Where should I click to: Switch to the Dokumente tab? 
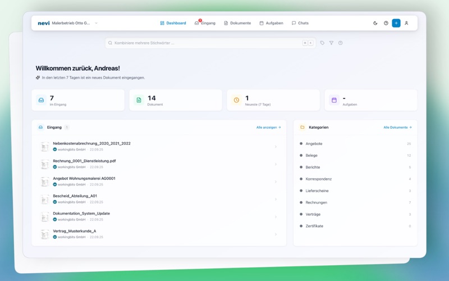pos(237,23)
